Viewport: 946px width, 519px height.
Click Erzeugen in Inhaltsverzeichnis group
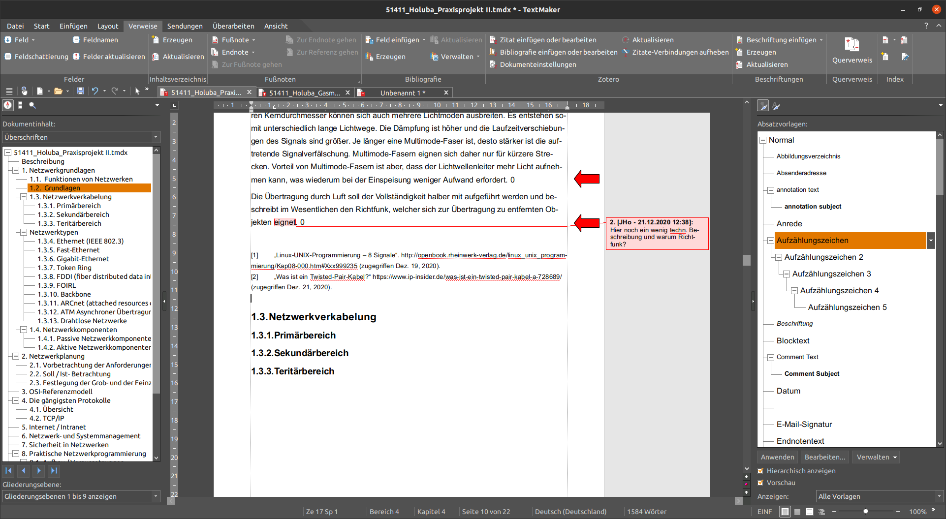(172, 40)
